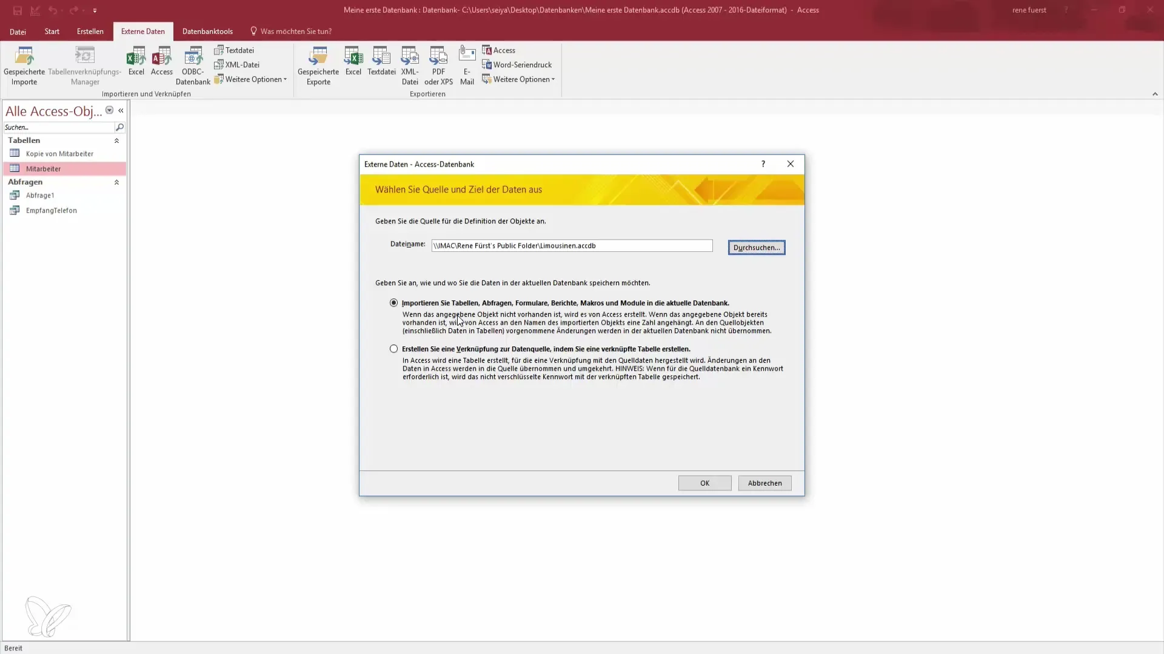
Task: Open Alle Access-Objekte pane dropdown
Action: (109, 110)
